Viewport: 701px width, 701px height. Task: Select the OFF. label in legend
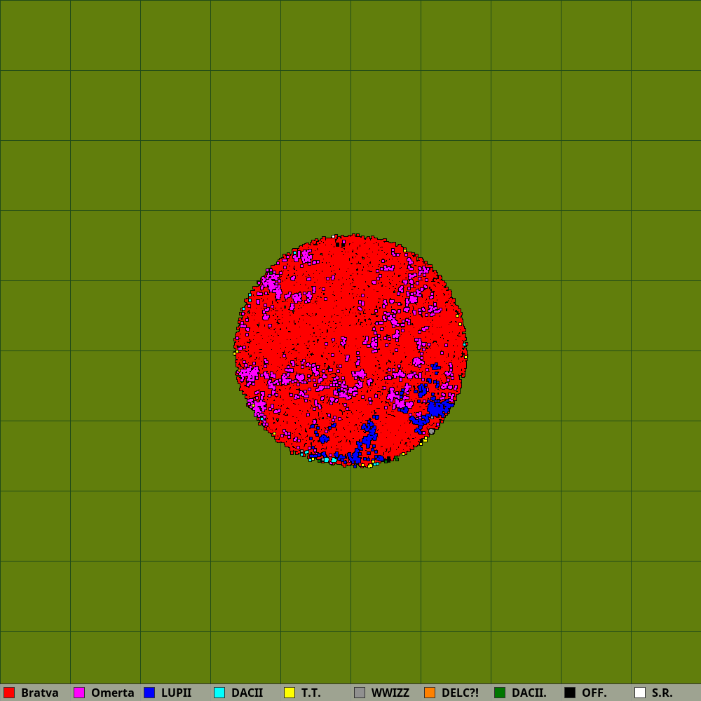pos(594,693)
